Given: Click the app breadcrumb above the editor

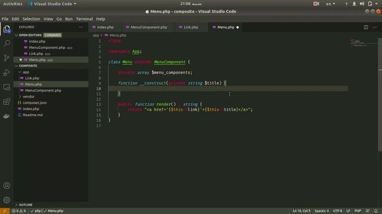Looking at the screenshot, I should (x=95, y=35).
